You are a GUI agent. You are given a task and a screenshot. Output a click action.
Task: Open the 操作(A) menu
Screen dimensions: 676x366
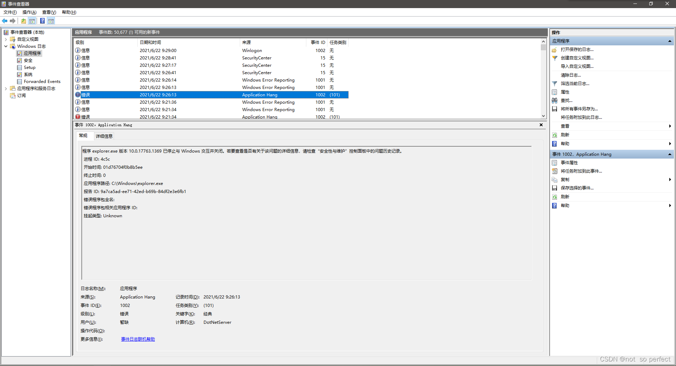[x=30, y=12]
